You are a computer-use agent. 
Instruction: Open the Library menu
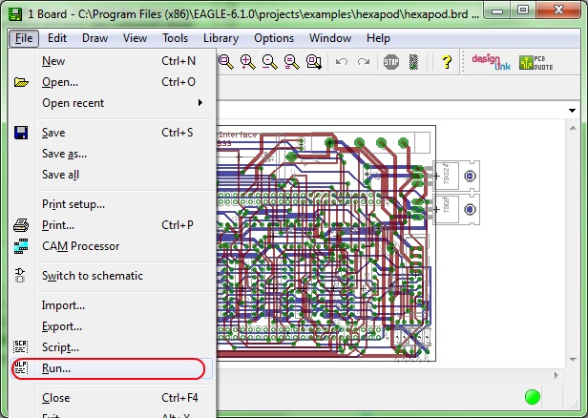tap(220, 38)
